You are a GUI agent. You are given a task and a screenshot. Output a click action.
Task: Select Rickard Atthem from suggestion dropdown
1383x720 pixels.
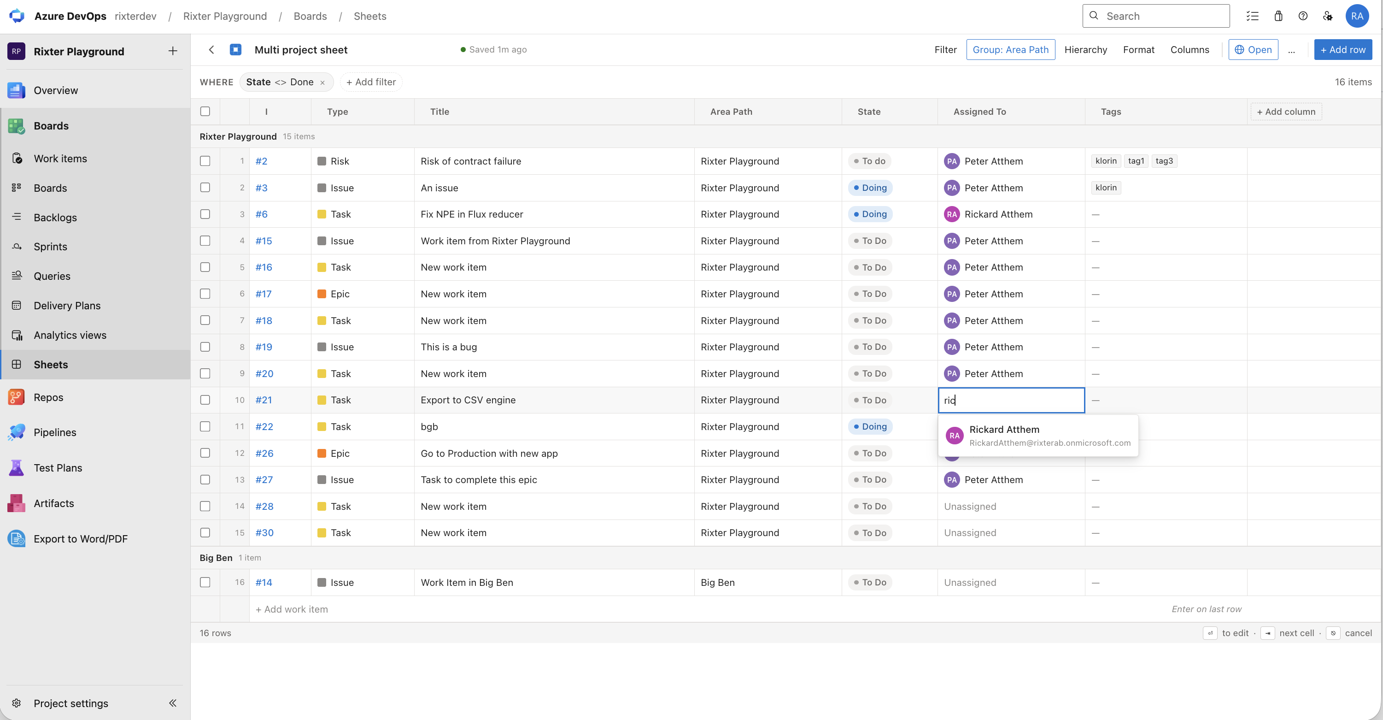[x=1038, y=436]
